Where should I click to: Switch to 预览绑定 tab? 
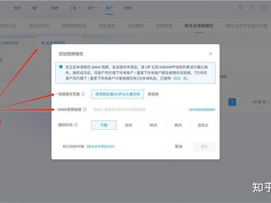(107, 26)
